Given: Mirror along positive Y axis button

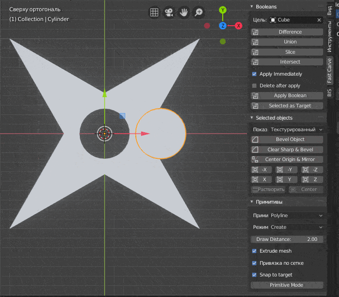Looking at the screenshot, I should pos(286,179).
